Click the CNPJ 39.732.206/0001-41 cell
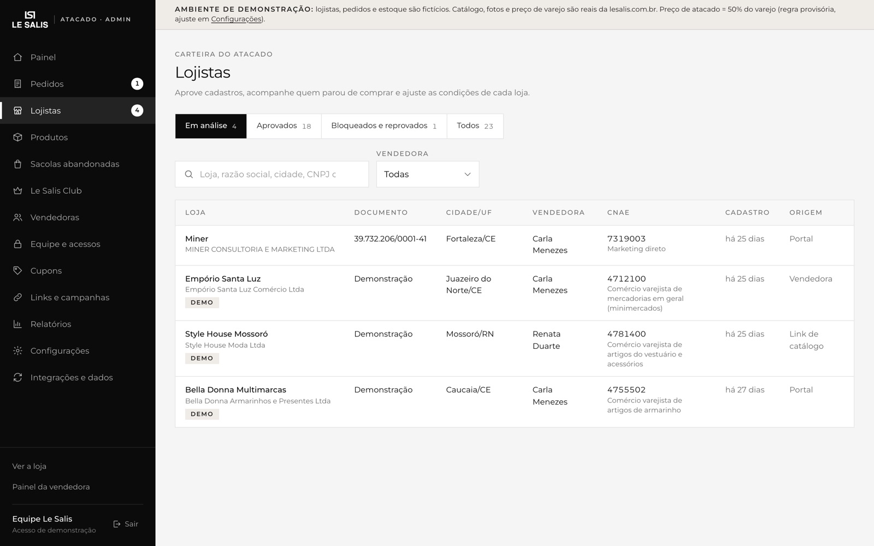The width and height of the screenshot is (874, 546). click(x=391, y=239)
